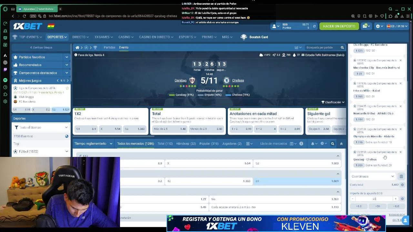Go to next Mejores juegos item
Screen dimensions: 413x232
tap(67, 81)
